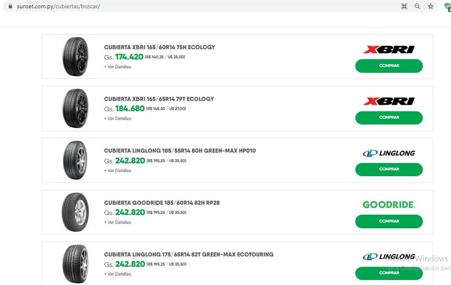Click the Goodride RP28 tire image

click(x=75, y=212)
